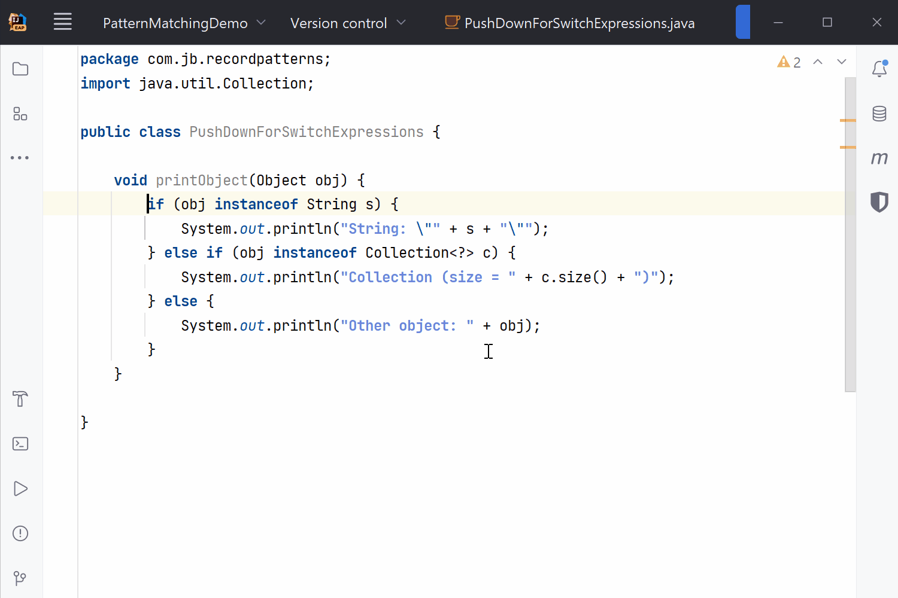898x598 pixels.
Task: Open the Package Checker shield icon
Action: (x=879, y=202)
